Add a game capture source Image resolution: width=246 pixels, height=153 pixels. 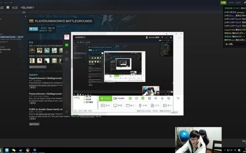coord(105,106)
